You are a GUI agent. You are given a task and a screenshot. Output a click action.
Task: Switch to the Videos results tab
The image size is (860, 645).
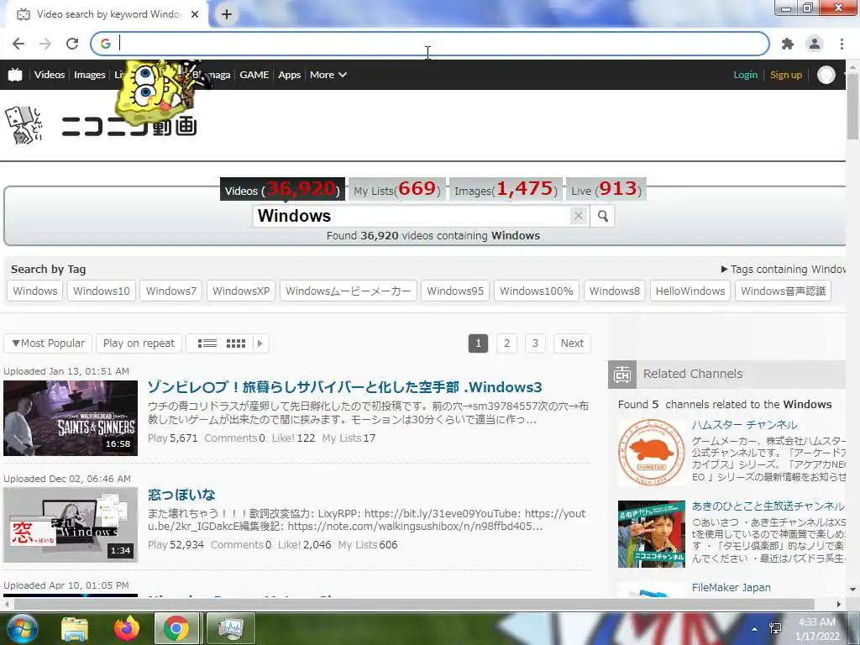[x=282, y=189]
